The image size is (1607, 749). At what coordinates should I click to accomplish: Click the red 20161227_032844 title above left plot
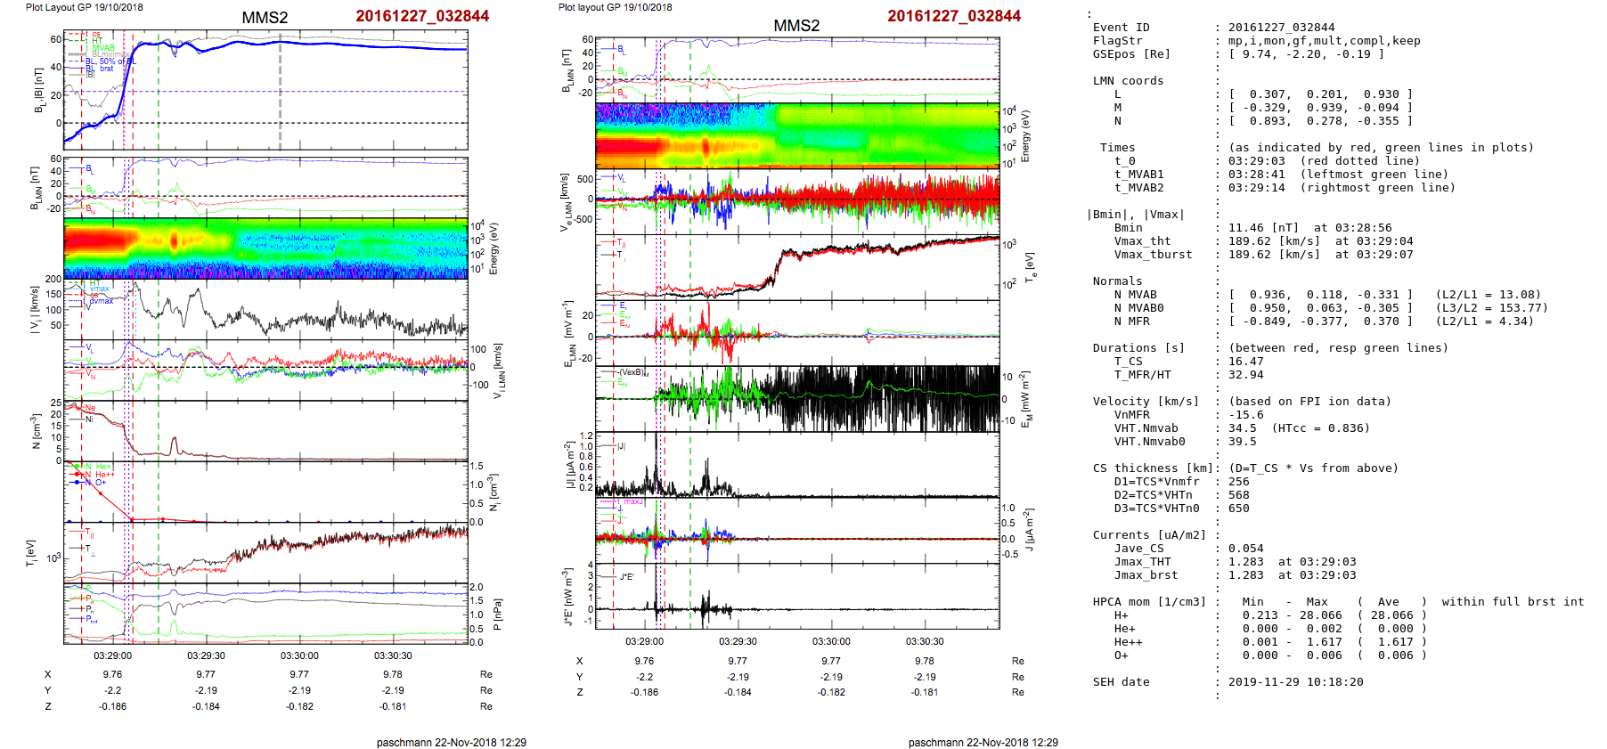(x=421, y=16)
